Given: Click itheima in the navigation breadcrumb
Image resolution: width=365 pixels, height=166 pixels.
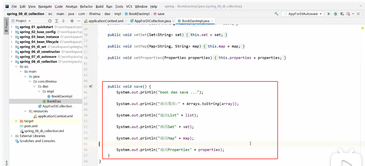Looking at the screenshot, I should pyautogui.click(x=94, y=14).
